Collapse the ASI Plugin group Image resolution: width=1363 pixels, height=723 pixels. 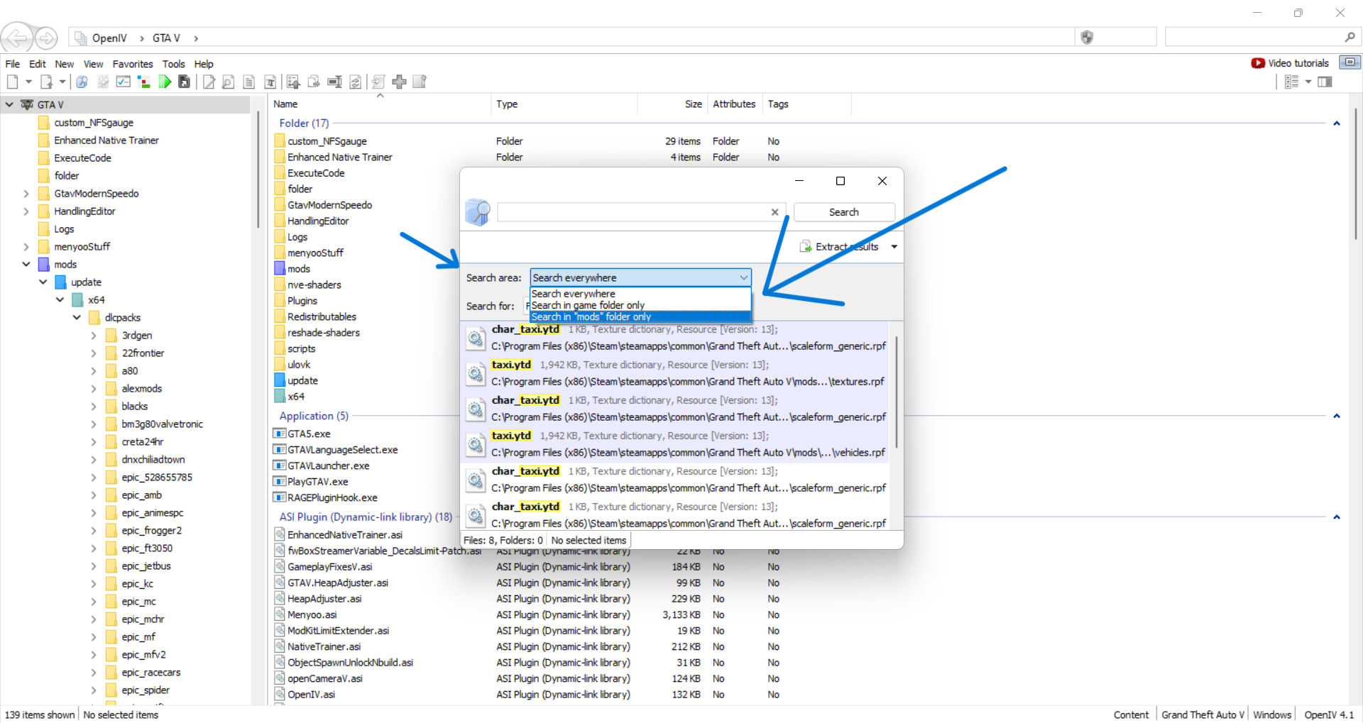(1336, 517)
